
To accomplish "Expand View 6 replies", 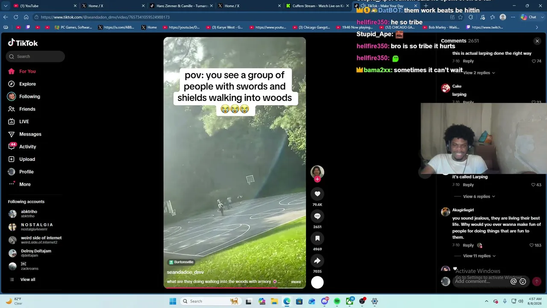I will pos(479,196).
